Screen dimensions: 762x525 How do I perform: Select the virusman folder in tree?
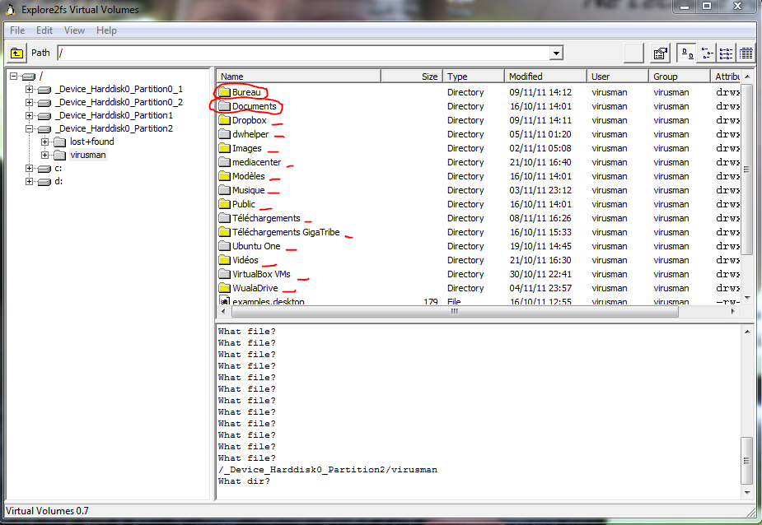(x=88, y=155)
